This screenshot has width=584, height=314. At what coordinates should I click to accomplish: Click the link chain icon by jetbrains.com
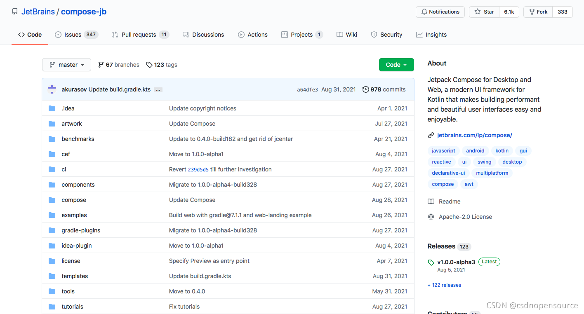point(431,135)
